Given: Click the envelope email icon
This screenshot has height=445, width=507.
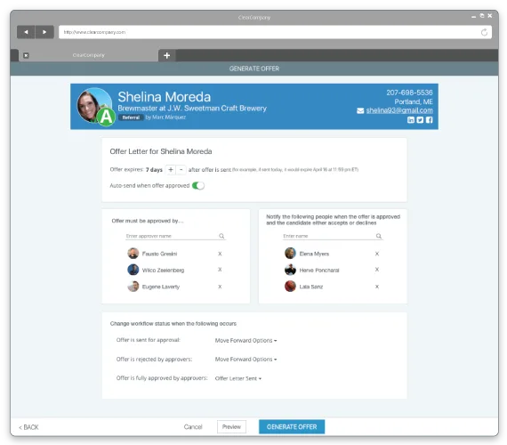Looking at the screenshot, I should (x=360, y=110).
